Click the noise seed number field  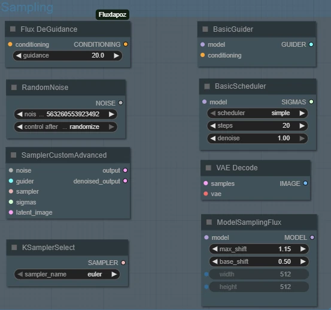[x=66, y=114]
